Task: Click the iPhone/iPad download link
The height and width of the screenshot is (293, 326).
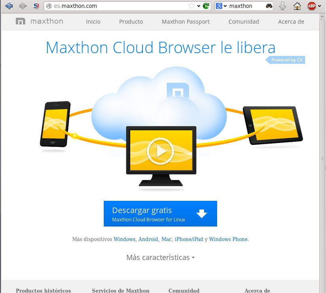Action: point(189,239)
